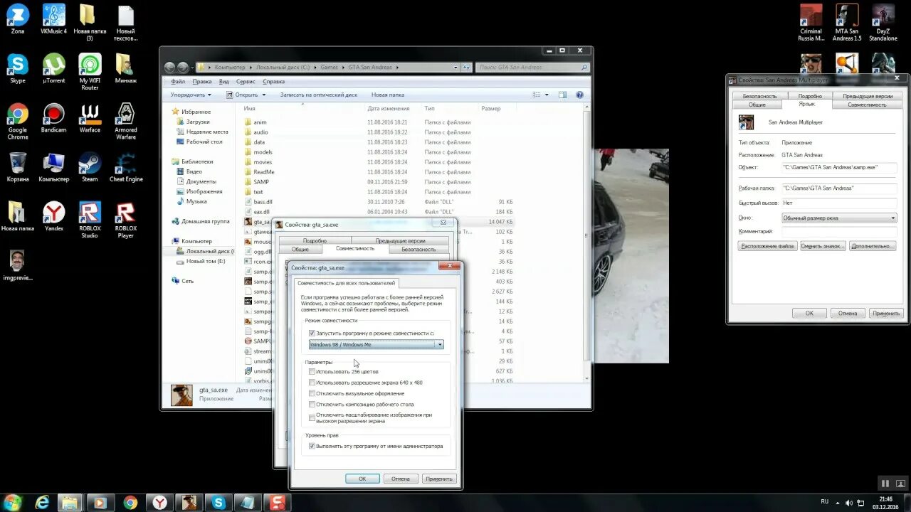The image size is (911, 512).
Task: Open the Файл menu in Explorer
Action: tap(178, 82)
